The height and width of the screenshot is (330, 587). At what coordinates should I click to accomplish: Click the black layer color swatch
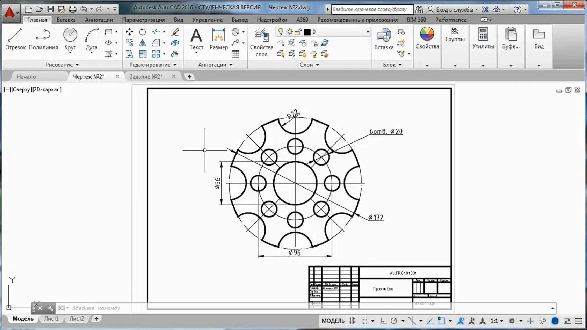click(x=307, y=32)
